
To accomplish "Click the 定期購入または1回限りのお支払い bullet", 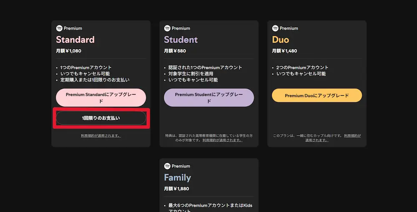I will pos(95,80).
